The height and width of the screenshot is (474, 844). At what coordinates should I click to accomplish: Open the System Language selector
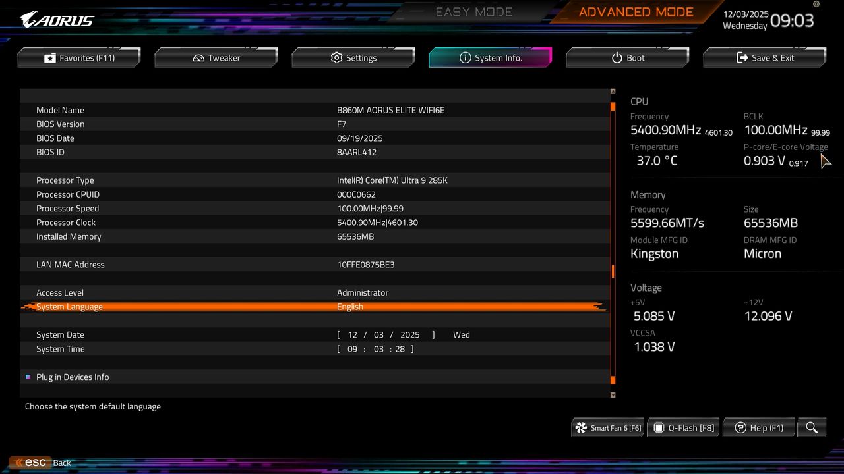click(349, 307)
